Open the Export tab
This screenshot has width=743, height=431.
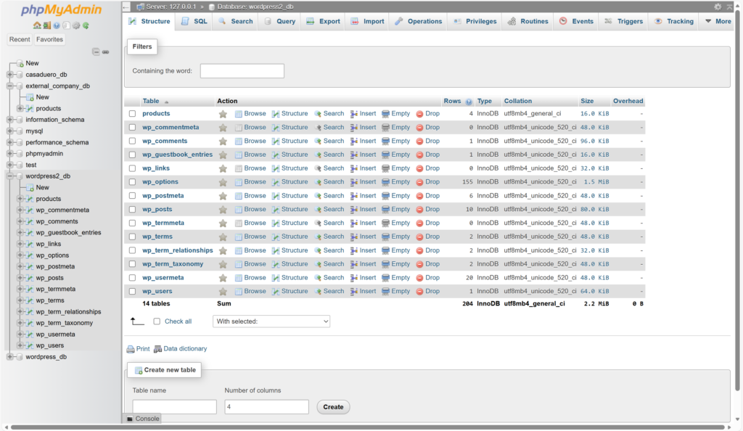[323, 21]
